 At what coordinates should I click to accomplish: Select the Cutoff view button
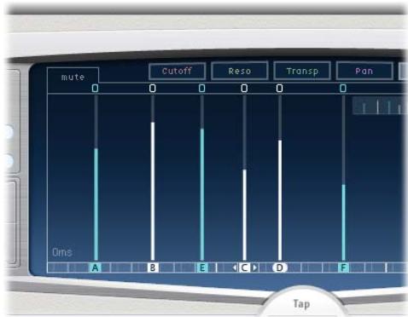click(x=177, y=71)
